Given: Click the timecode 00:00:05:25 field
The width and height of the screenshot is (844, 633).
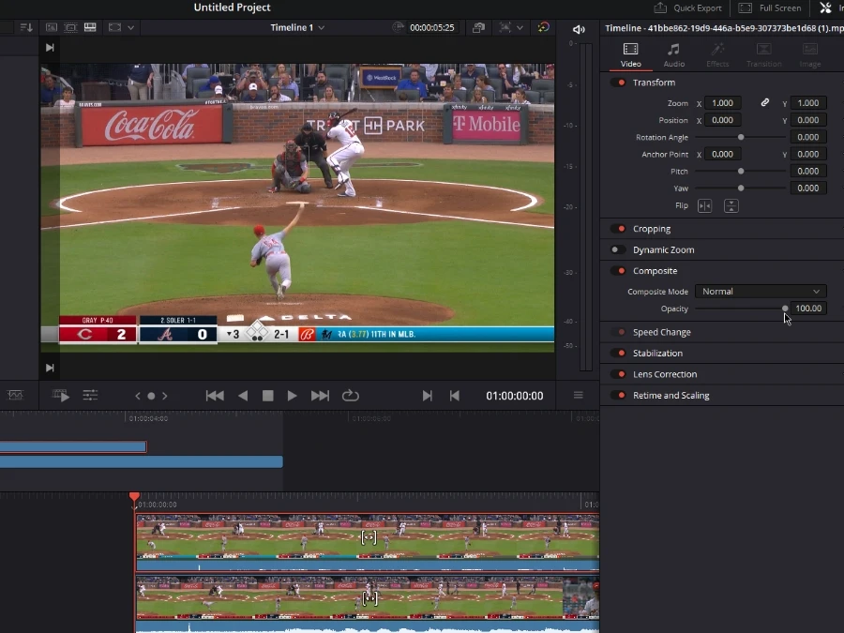Looking at the screenshot, I should coord(431,27).
